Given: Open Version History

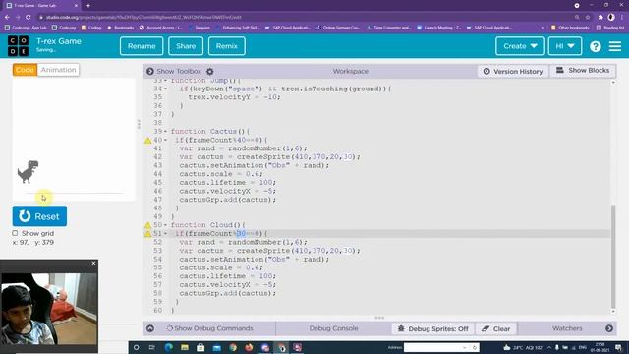Looking at the screenshot, I should (513, 71).
